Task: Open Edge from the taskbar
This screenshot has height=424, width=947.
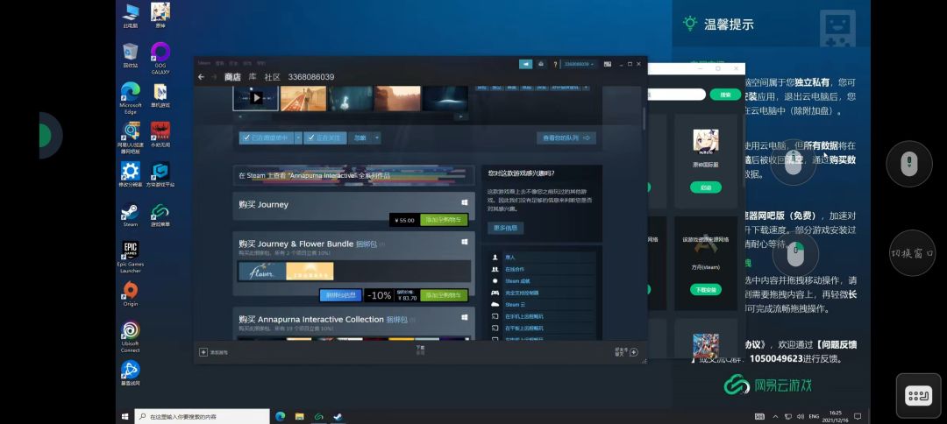Action: pos(281,416)
